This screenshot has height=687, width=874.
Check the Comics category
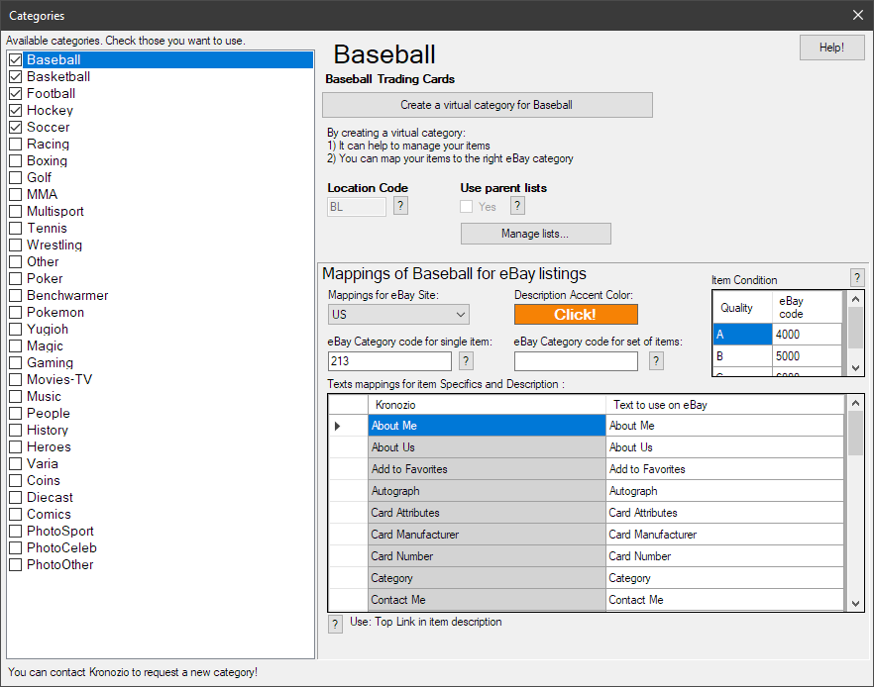tap(16, 514)
